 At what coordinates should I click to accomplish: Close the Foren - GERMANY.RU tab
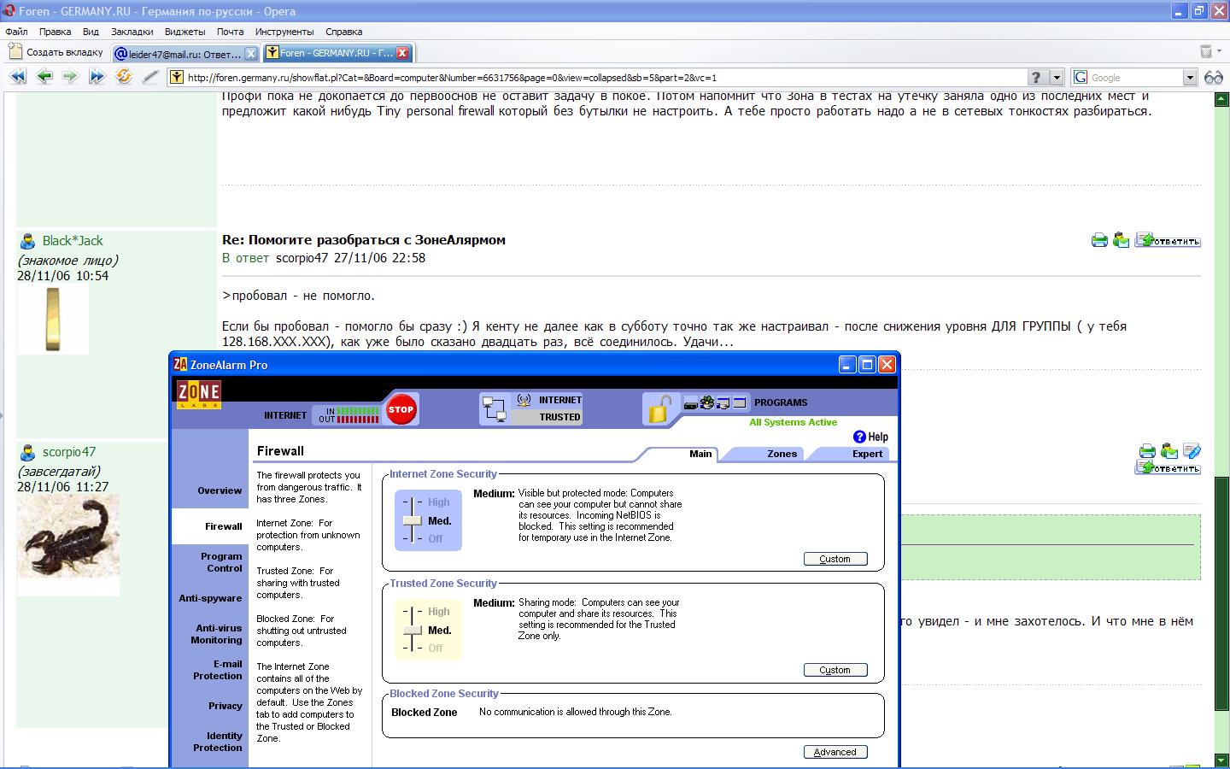[402, 53]
